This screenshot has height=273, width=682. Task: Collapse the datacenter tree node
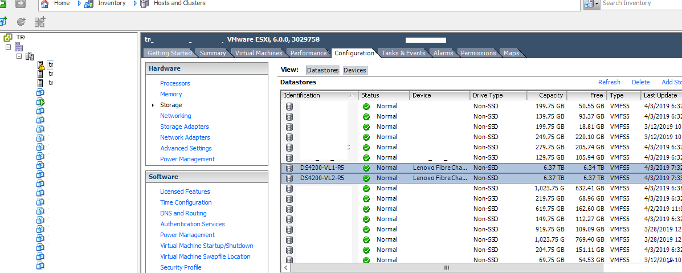(x=9, y=47)
